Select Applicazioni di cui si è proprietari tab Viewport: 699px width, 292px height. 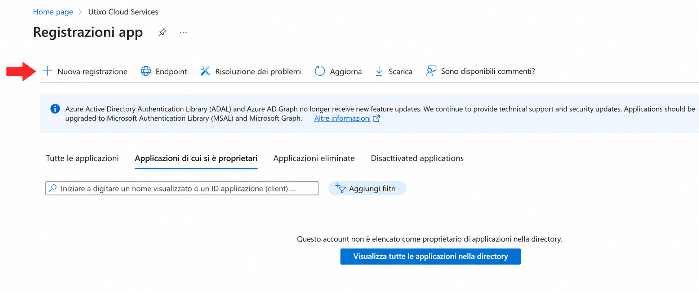[196, 158]
